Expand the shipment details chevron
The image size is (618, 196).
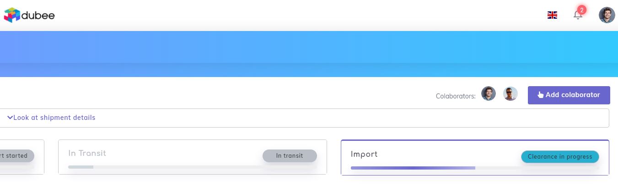point(10,118)
